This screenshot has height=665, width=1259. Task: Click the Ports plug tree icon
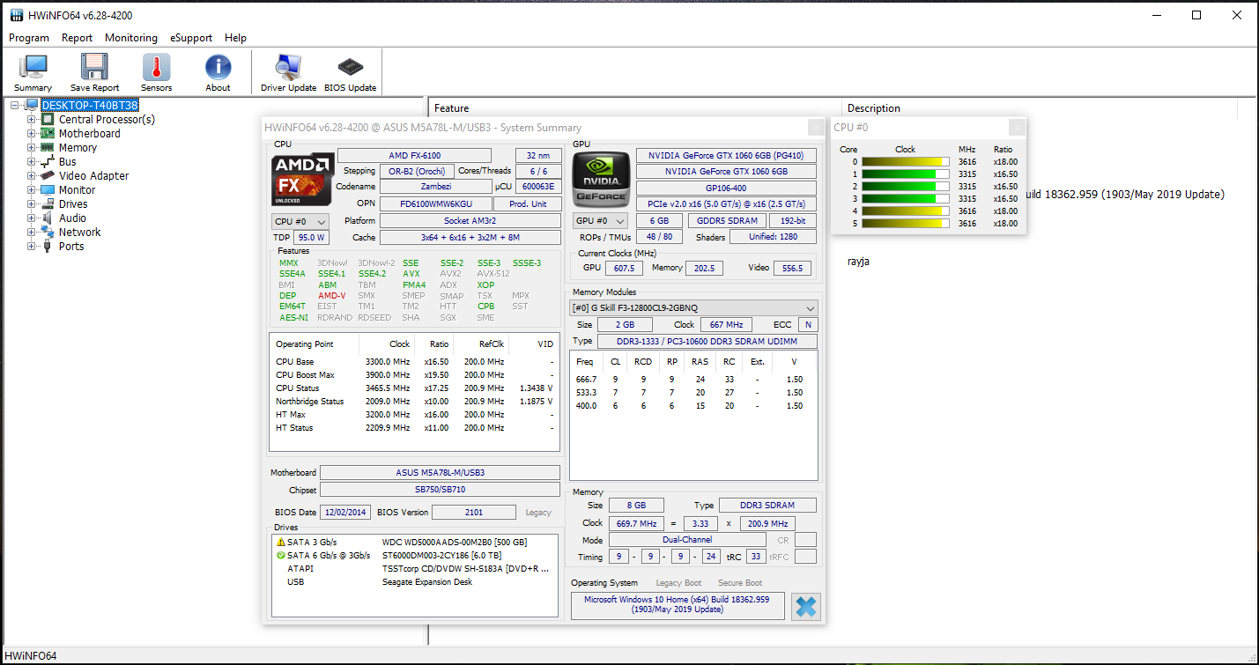click(x=48, y=247)
